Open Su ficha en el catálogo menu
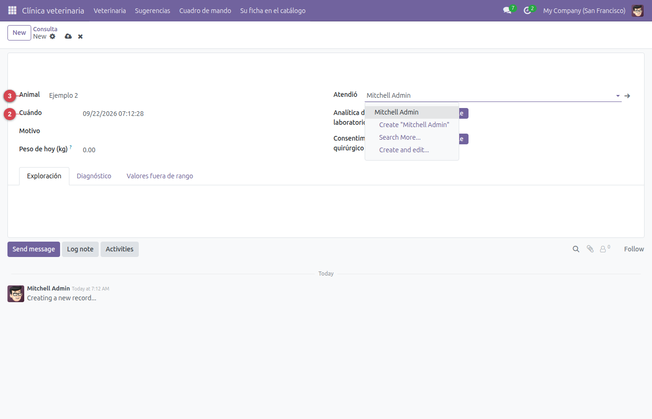The height and width of the screenshot is (419, 652). tap(273, 11)
